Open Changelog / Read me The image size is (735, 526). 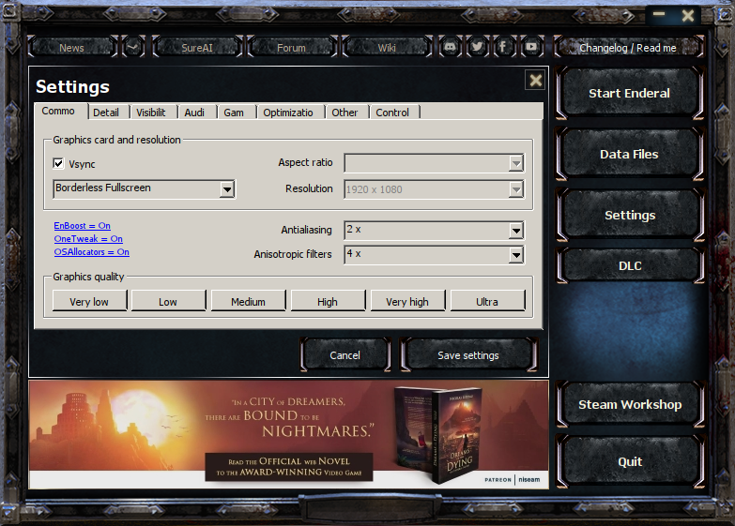[628, 47]
